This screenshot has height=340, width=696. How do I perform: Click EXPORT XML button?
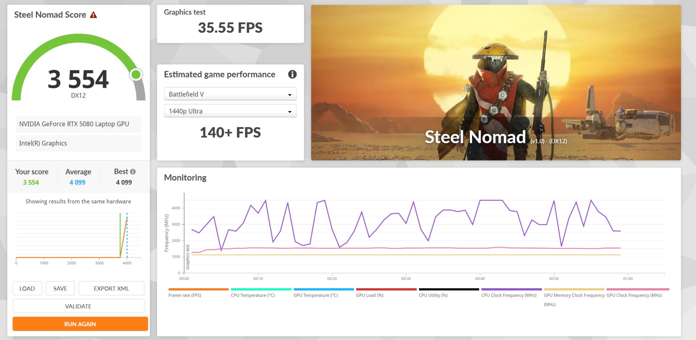pyautogui.click(x=111, y=288)
